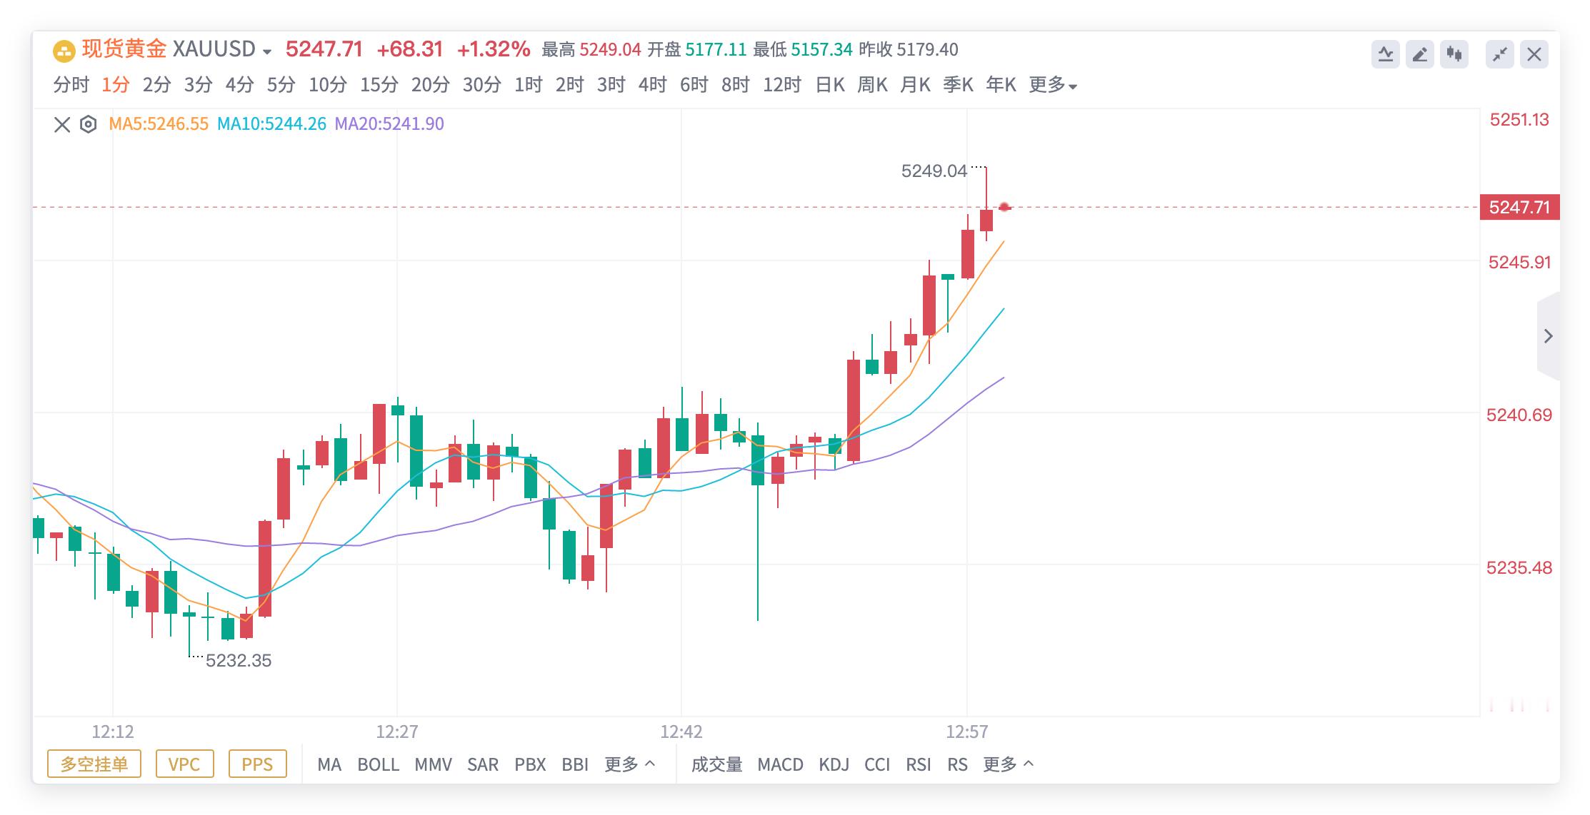Toggle the 多空挂单 overlay
The image size is (1590, 815).
[94, 764]
